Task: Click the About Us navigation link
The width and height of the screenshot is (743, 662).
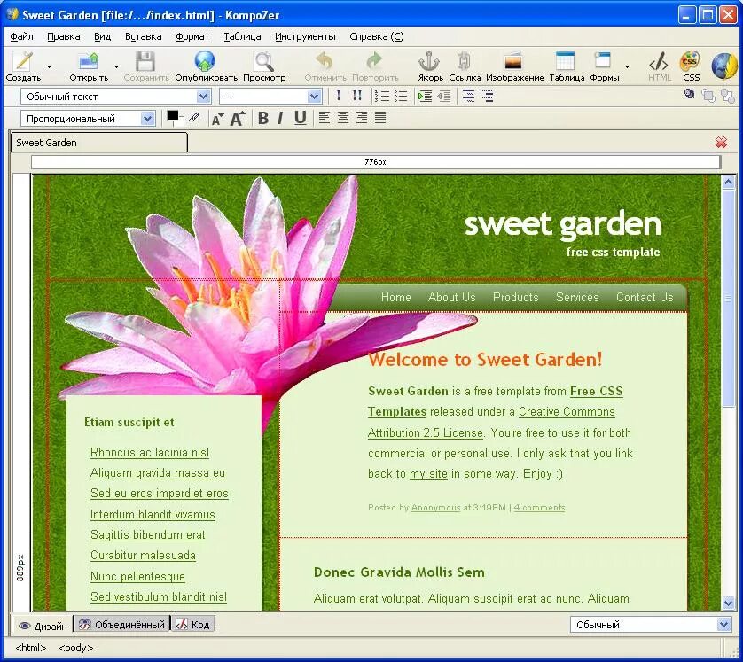Action: (451, 297)
